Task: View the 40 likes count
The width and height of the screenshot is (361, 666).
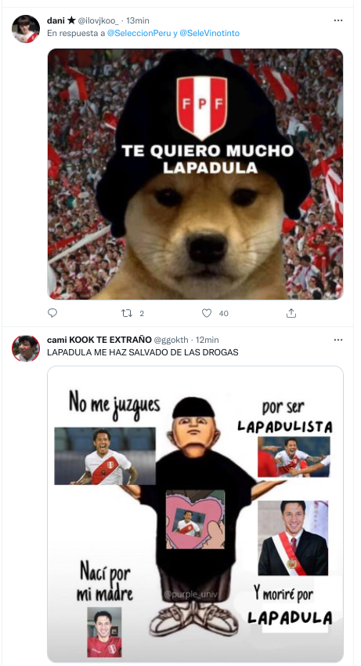Action: pyautogui.click(x=223, y=314)
